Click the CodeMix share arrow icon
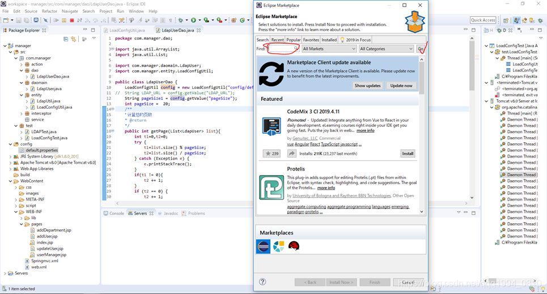Screen dimensions: 547x294 292,154
